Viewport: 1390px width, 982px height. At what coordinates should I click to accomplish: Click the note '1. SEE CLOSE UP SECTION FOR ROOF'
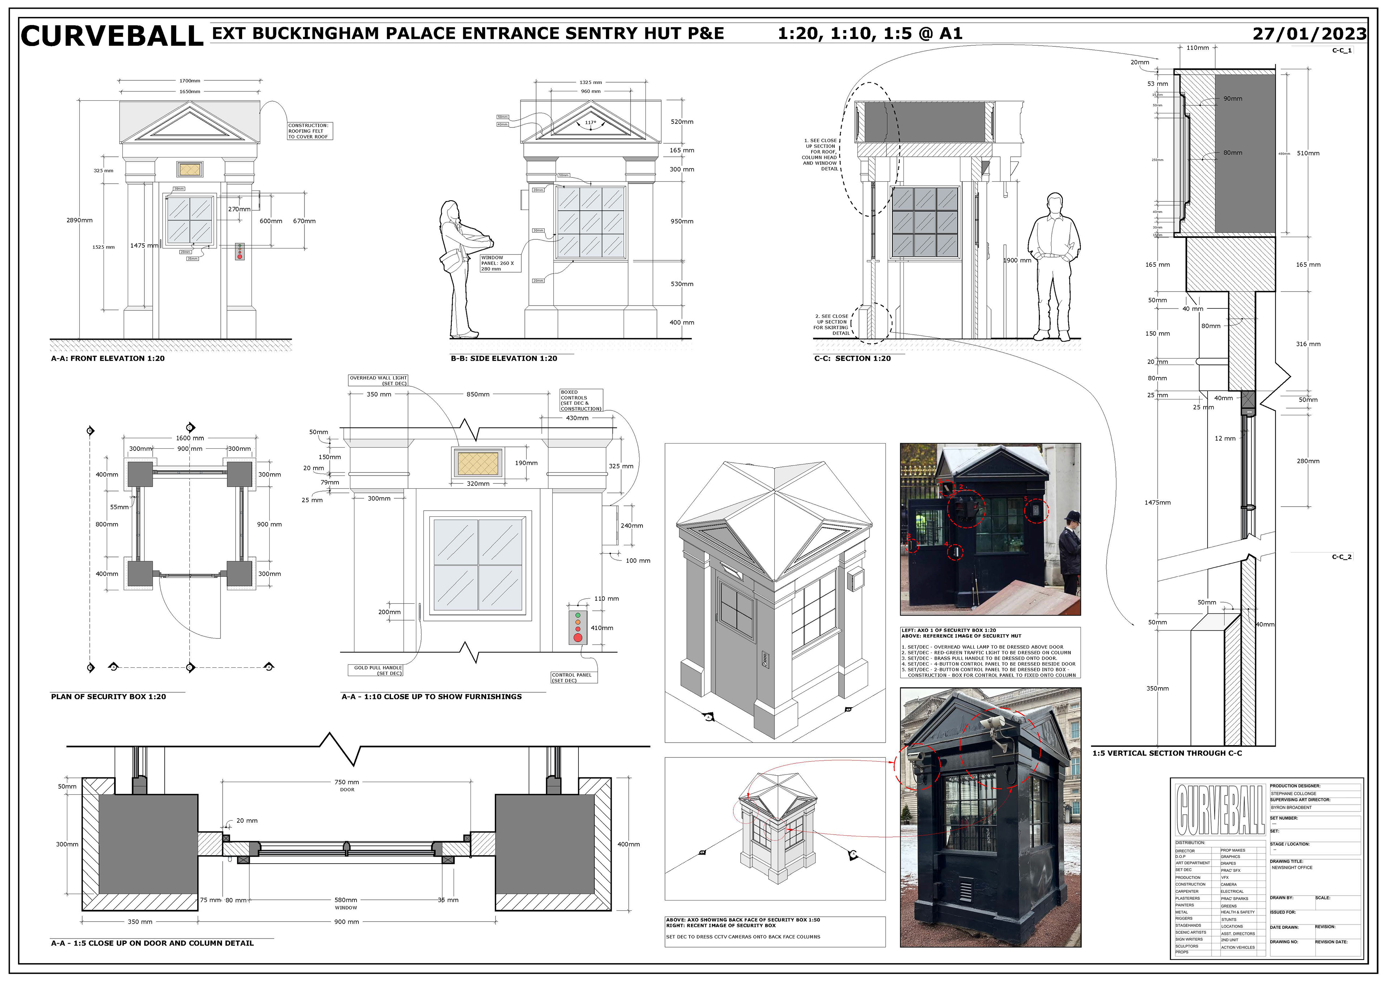[820, 154]
